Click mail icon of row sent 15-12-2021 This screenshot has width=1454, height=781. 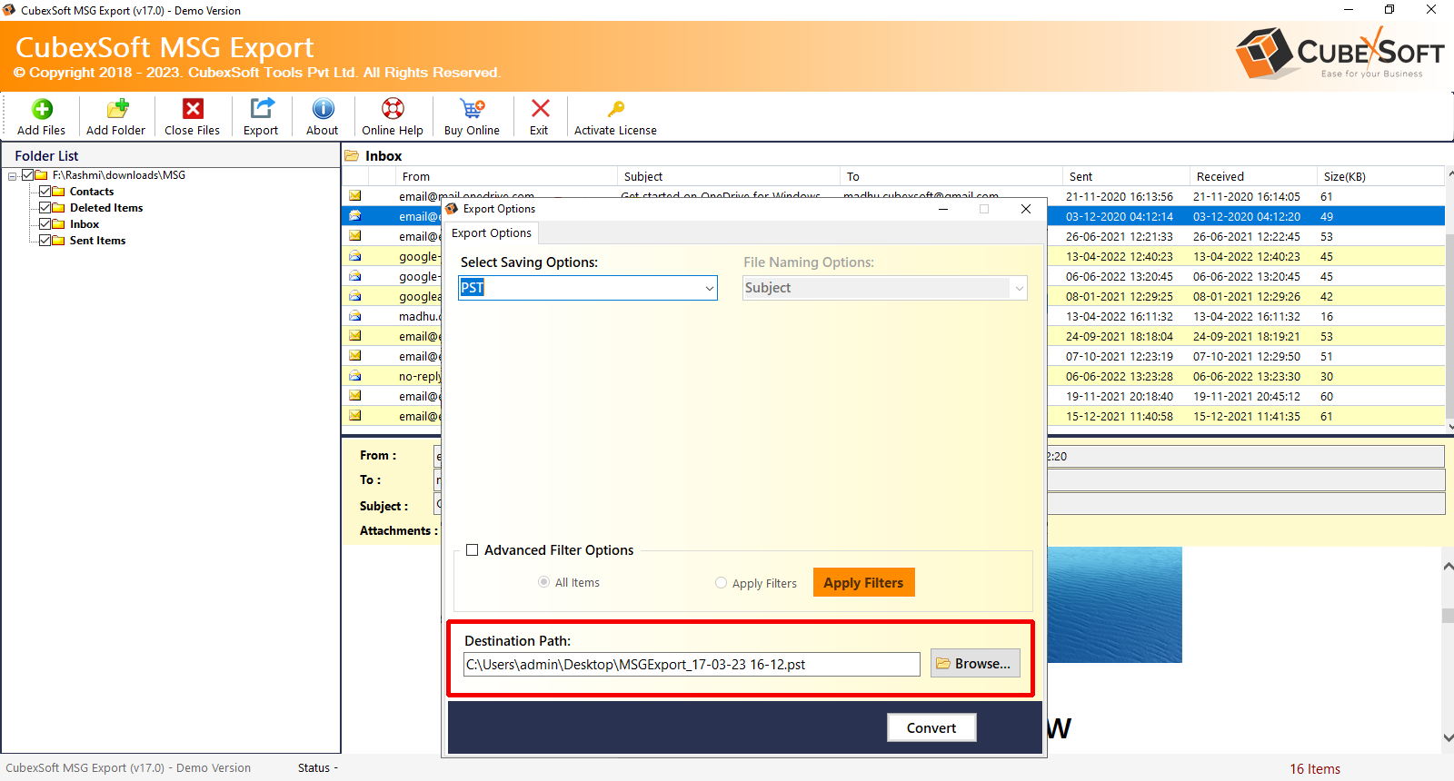pyautogui.click(x=355, y=416)
